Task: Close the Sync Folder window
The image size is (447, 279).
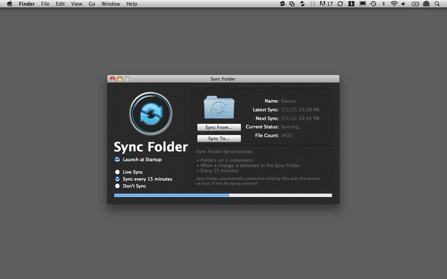Action: pos(113,79)
